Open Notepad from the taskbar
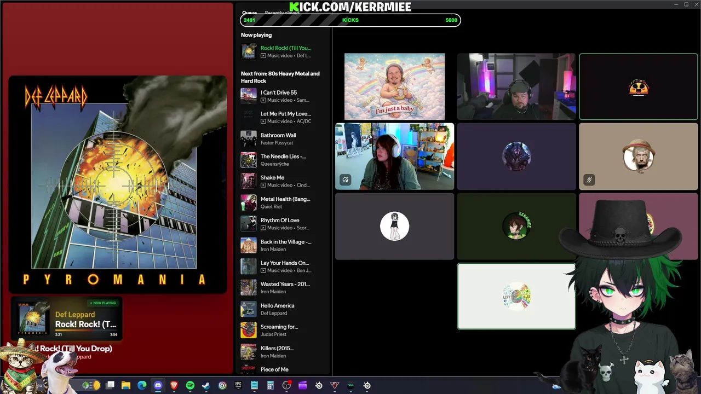 pyautogui.click(x=254, y=385)
